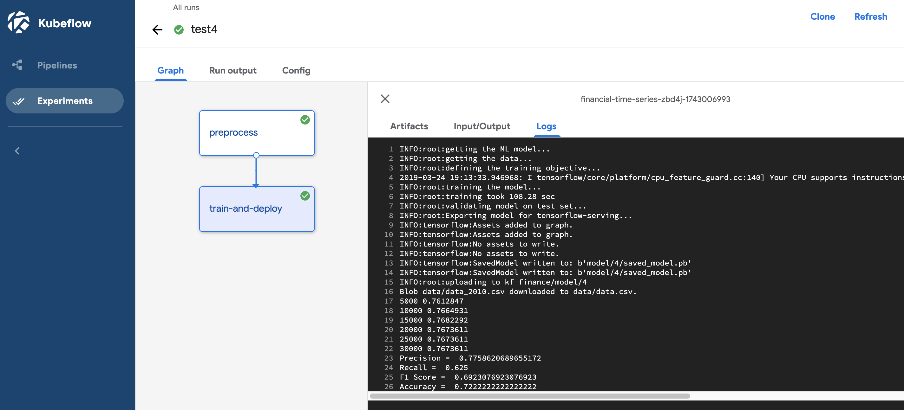This screenshot has height=410, width=904.
Task: Click the output port circle under preprocess
Action: point(256,155)
